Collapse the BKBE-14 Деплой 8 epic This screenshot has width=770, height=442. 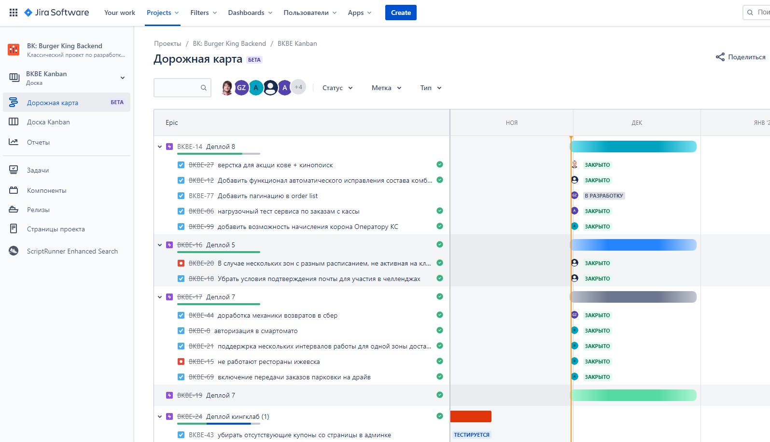[x=160, y=147]
